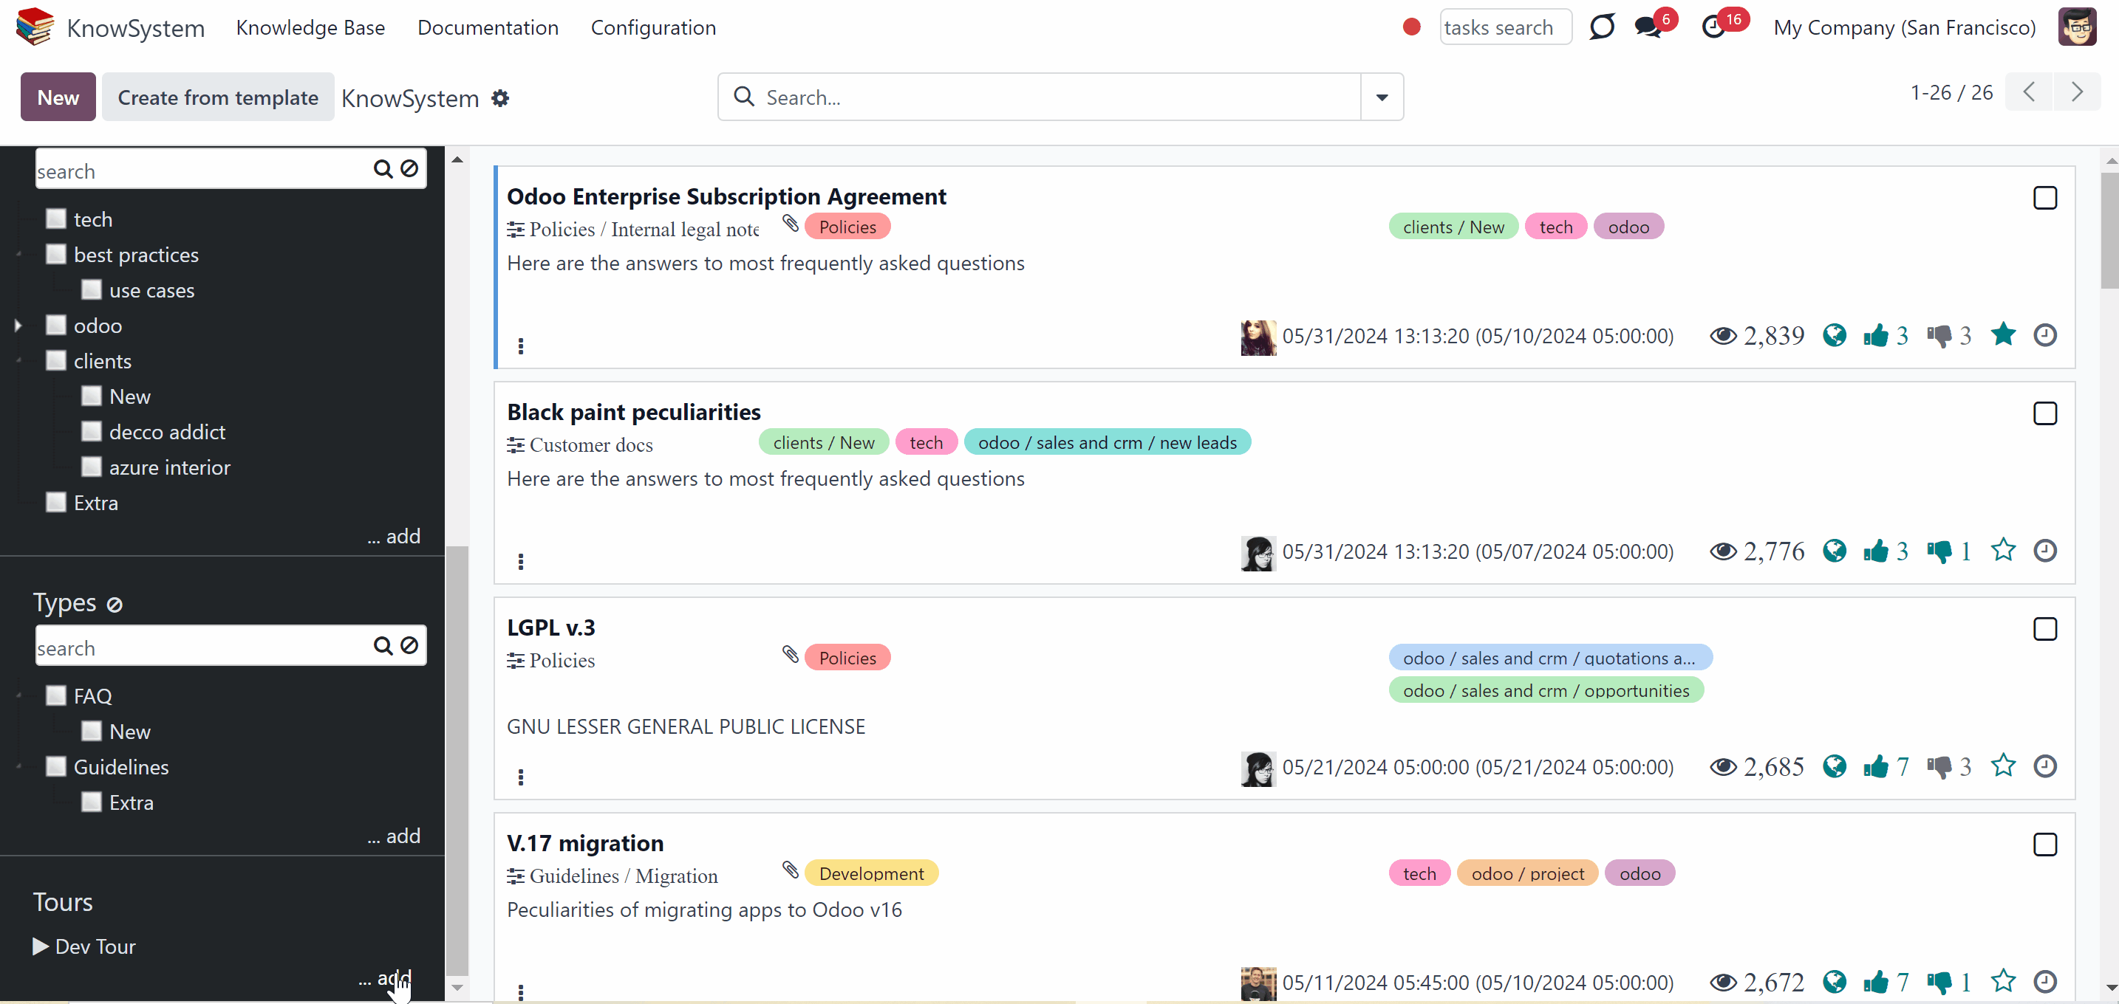Reset Types selection icon beside heading
This screenshot has width=2119, height=1004.
click(x=115, y=605)
